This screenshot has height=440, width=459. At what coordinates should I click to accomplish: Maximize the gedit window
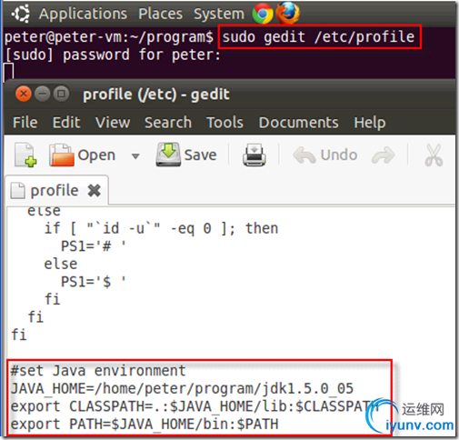pyautogui.click(x=61, y=94)
